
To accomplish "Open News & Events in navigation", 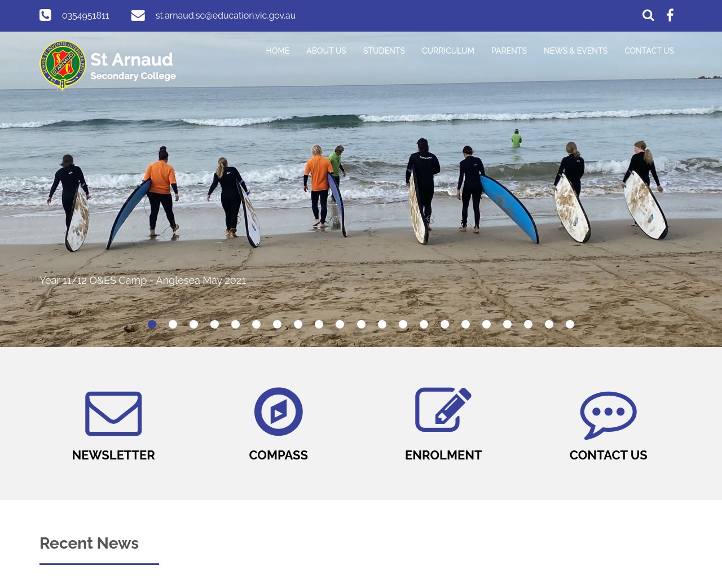I will pos(575,51).
